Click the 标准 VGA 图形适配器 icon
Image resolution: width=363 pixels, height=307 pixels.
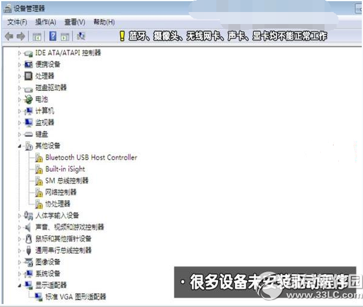coord(38,297)
